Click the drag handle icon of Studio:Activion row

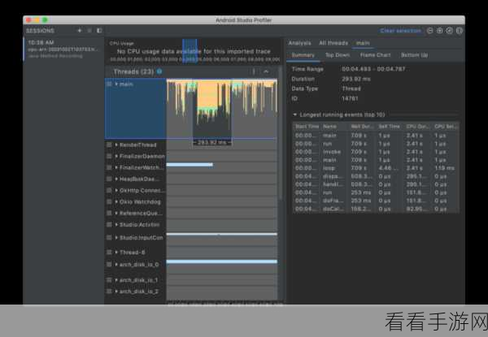pyautogui.click(x=109, y=224)
